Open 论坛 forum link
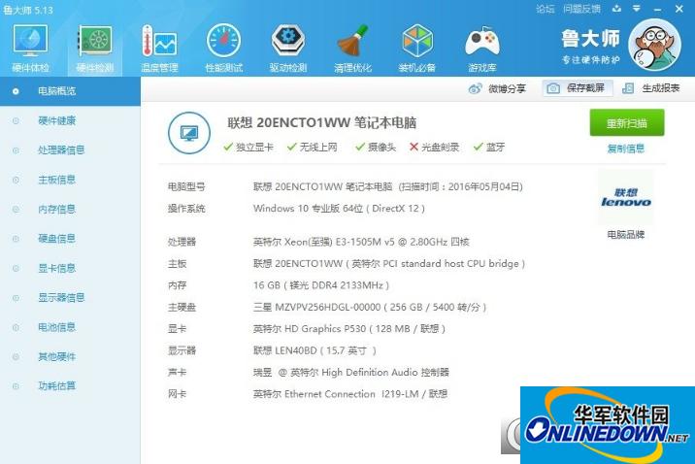This screenshot has width=695, height=464. [x=546, y=9]
